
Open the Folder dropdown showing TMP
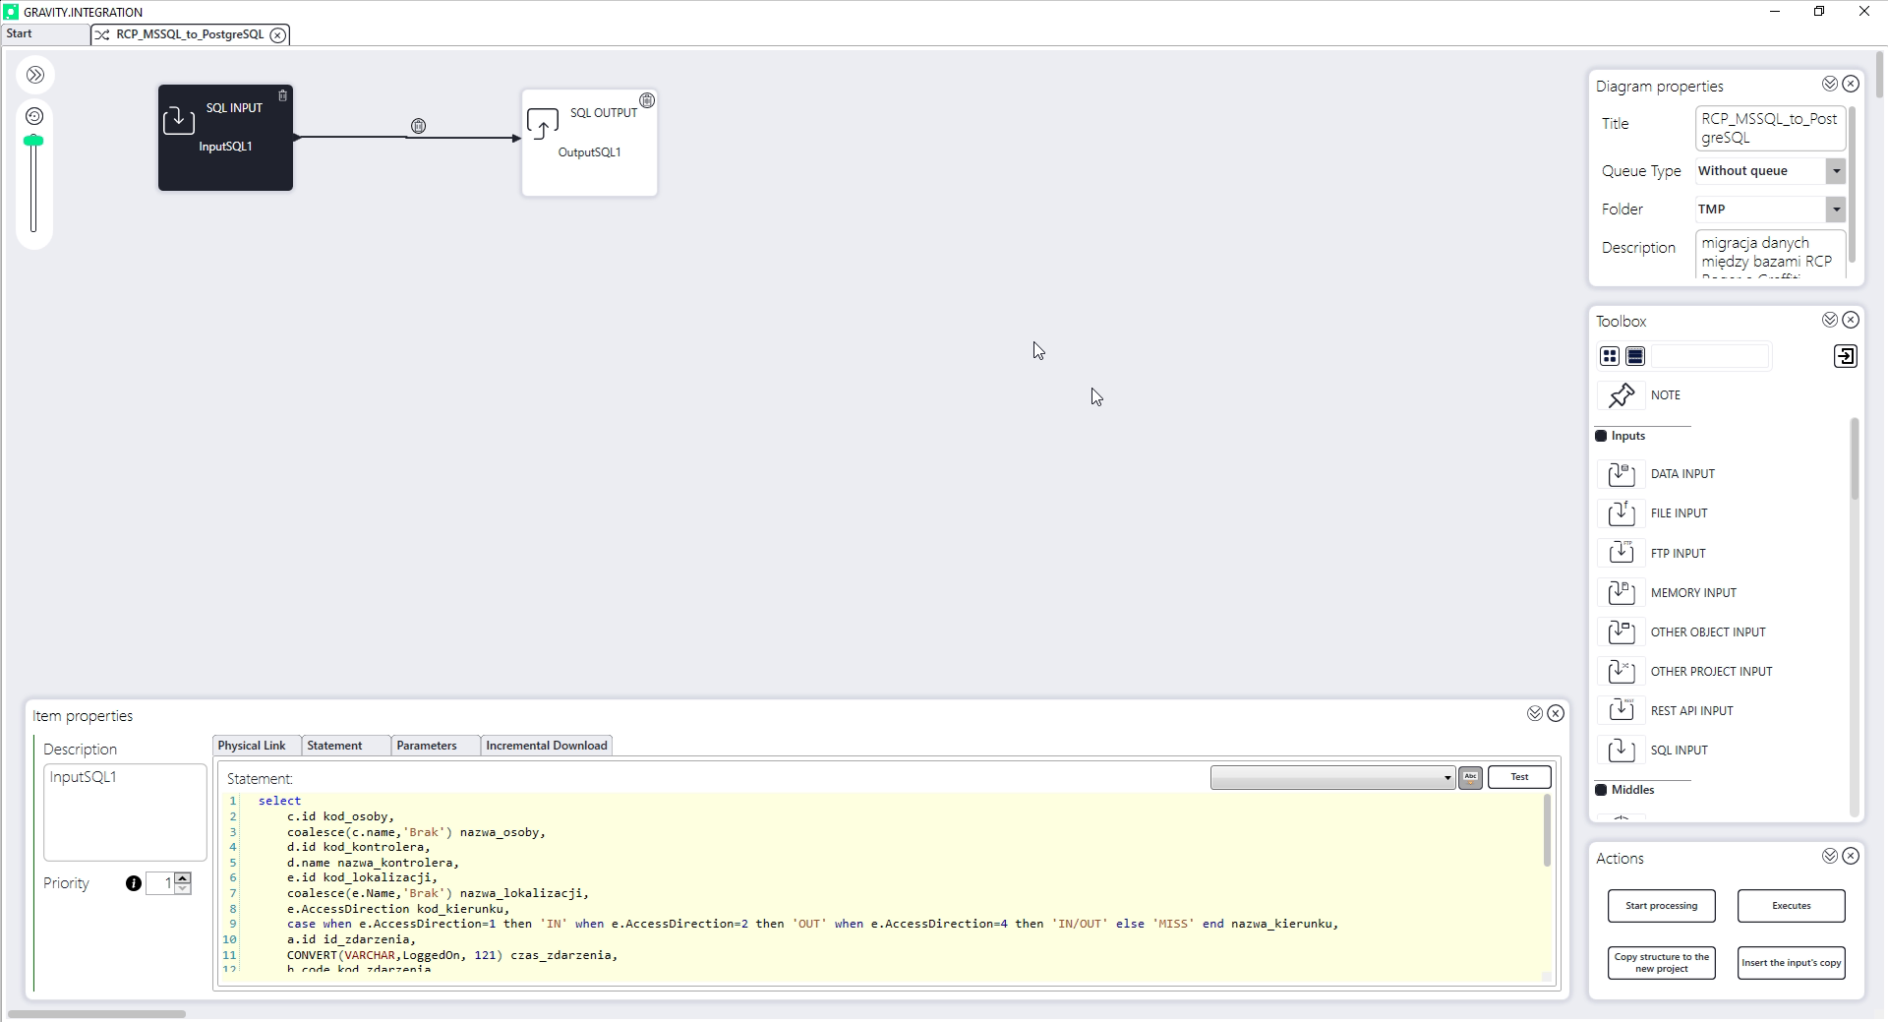tap(1835, 210)
